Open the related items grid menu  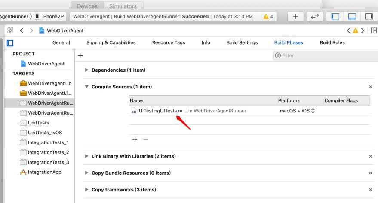point(10,30)
